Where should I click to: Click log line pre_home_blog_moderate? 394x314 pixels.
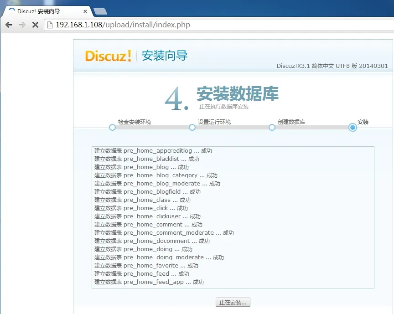157,184
